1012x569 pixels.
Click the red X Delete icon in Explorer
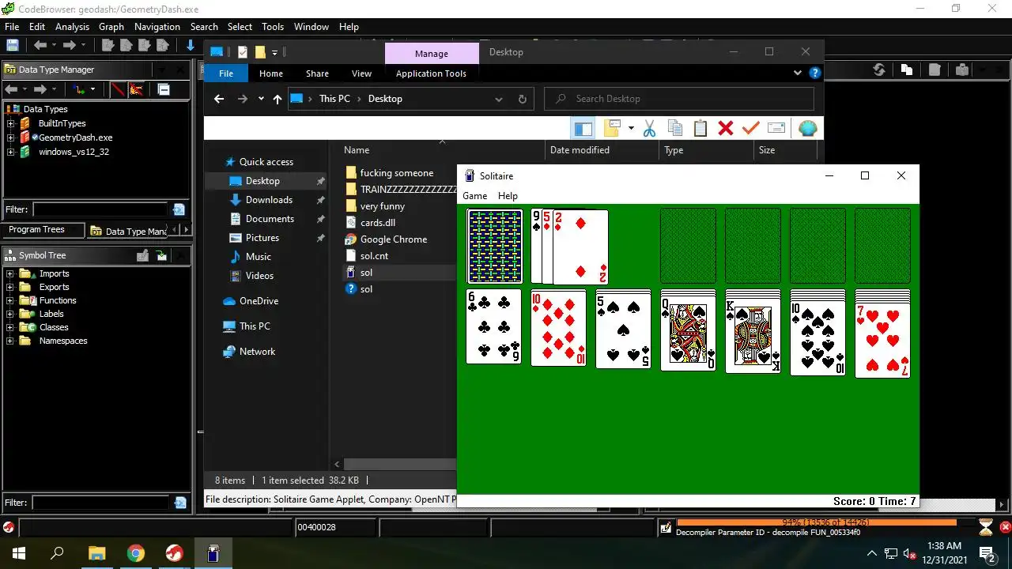click(726, 128)
